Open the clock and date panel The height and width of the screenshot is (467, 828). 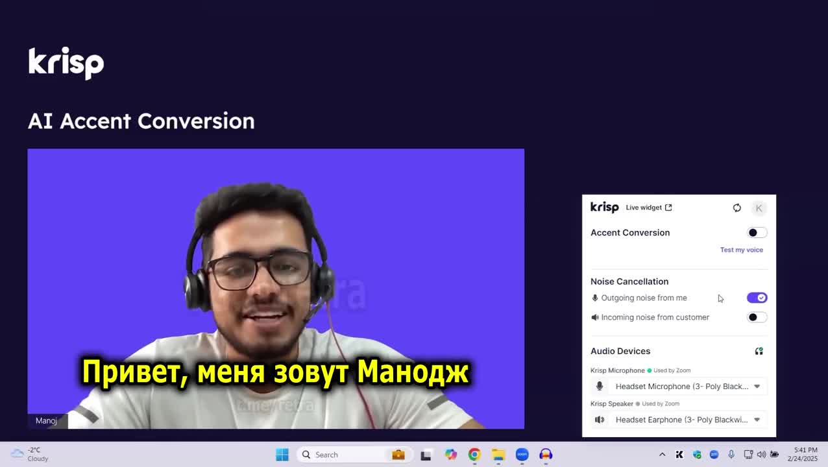pyautogui.click(x=805, y=454)
